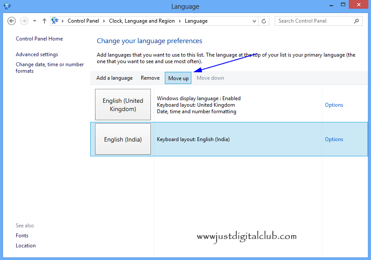Open Control Panel Home
Viewport: 371px width, 260px height.
tap(39, 38)
